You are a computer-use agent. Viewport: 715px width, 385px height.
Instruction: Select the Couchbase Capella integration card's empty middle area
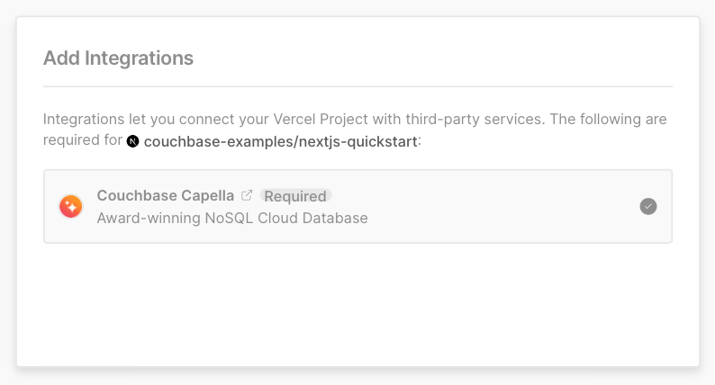[x=502, y=206]
